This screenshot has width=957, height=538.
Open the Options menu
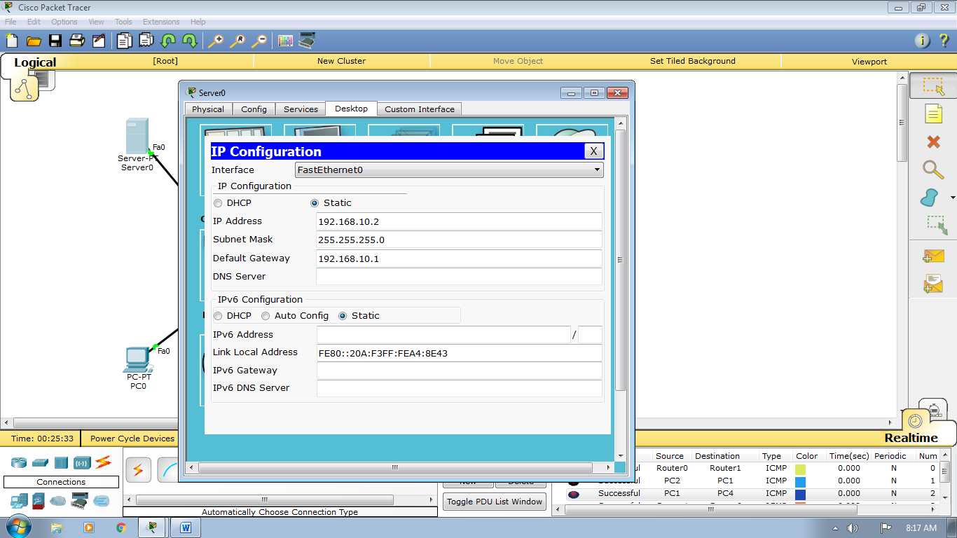point(64,22)
